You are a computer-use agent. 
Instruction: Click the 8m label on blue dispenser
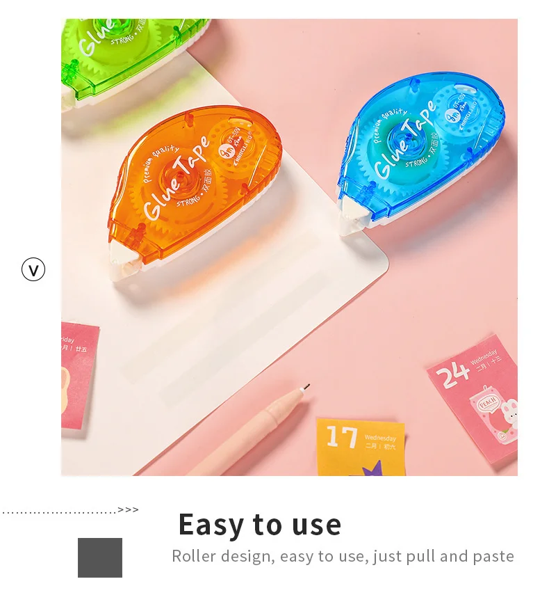tap(453, 116)
